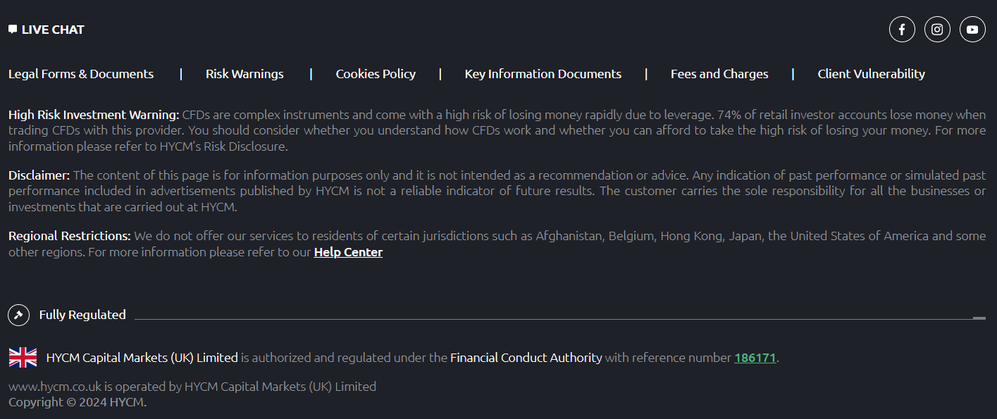Click the Fully Regulated section heading

(x=82, y=315)
